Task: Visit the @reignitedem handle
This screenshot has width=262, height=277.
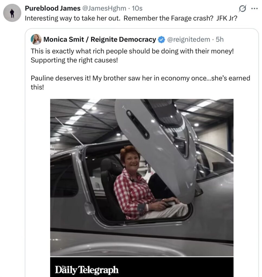Action: (x=188, y=39)
